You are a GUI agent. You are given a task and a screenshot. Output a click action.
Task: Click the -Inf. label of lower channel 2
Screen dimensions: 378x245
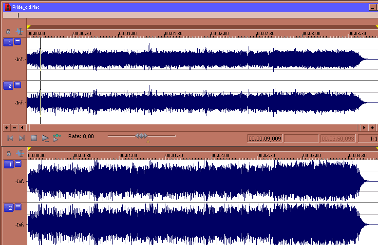20,225
